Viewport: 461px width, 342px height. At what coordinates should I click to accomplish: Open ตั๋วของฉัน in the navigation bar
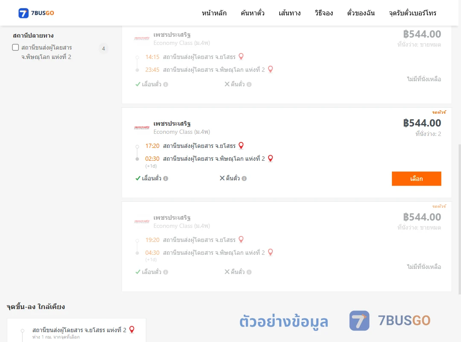[361, 13]
